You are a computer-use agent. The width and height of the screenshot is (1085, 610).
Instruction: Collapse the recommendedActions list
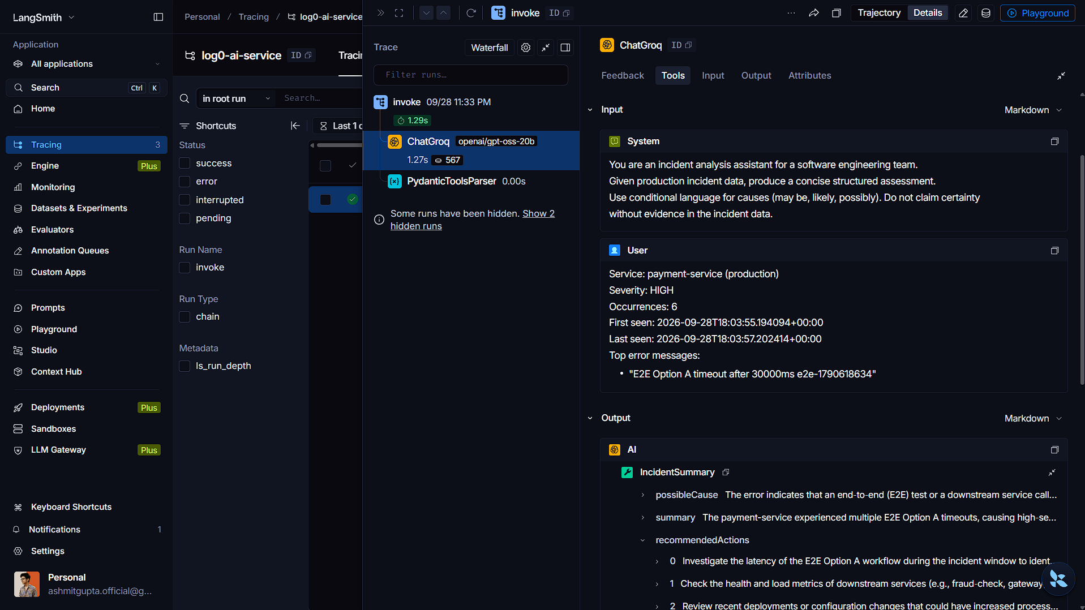(x=643, y=540)
